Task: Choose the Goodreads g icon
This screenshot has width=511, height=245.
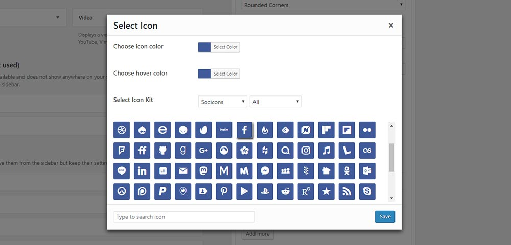Action: click(183, 151)
